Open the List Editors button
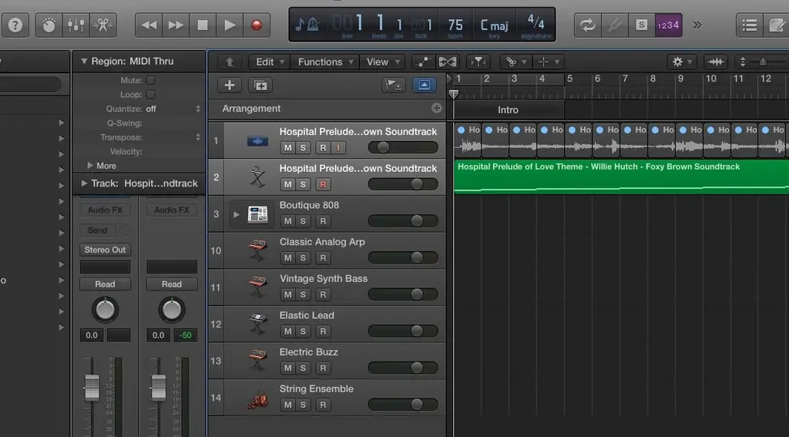The height and width of the screenshot is (437, 789). (x=749, y=25)
